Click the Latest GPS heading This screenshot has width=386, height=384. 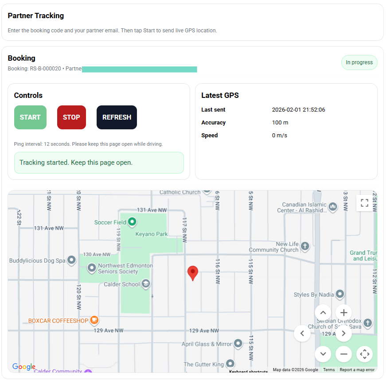(x=220, y=96)
